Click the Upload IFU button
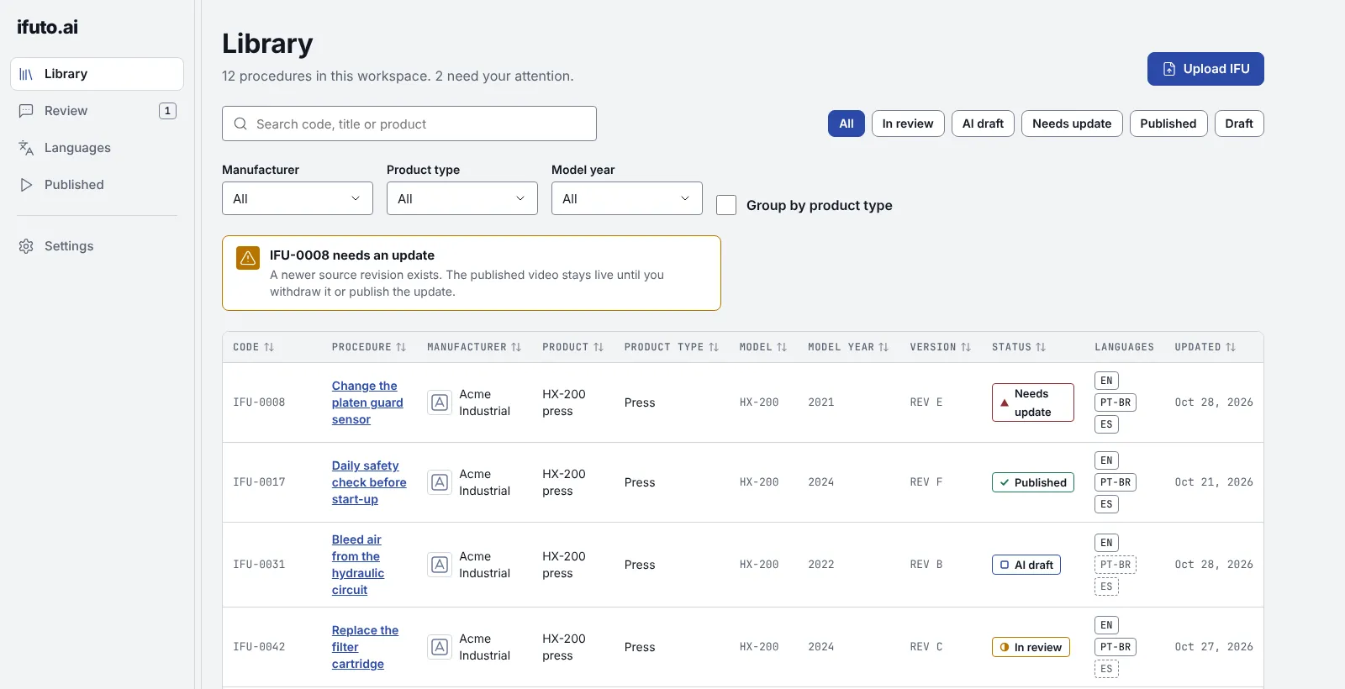The height and width of the screenshot is (689, 1345). pos(1205,69)
